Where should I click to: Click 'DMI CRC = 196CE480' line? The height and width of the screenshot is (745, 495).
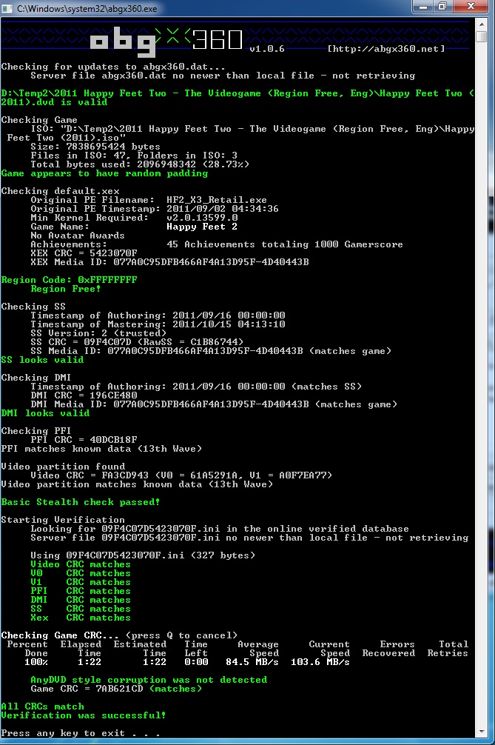tap(84, 395)
